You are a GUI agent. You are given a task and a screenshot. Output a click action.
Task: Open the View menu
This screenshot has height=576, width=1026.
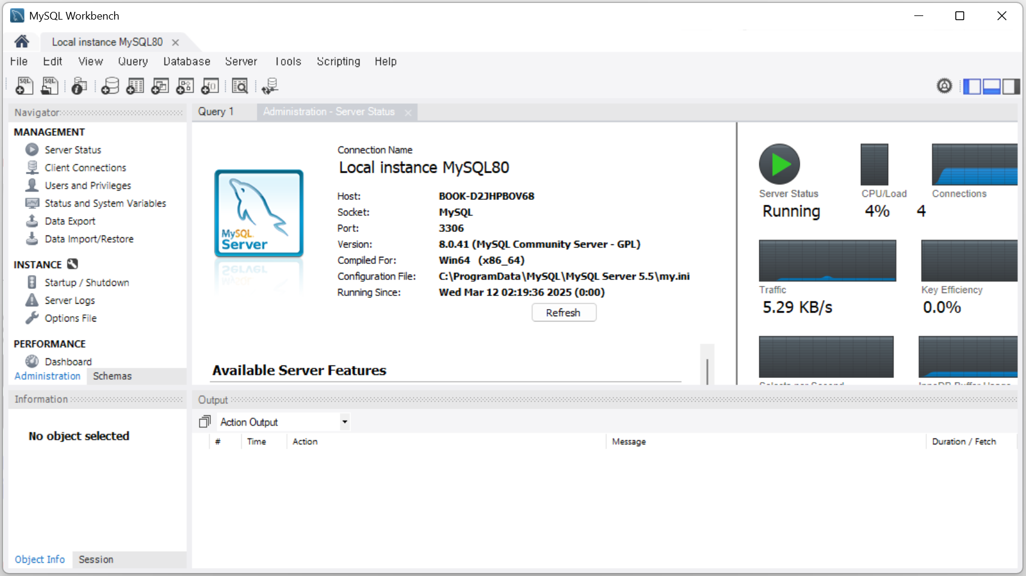(x=90, y=61)
